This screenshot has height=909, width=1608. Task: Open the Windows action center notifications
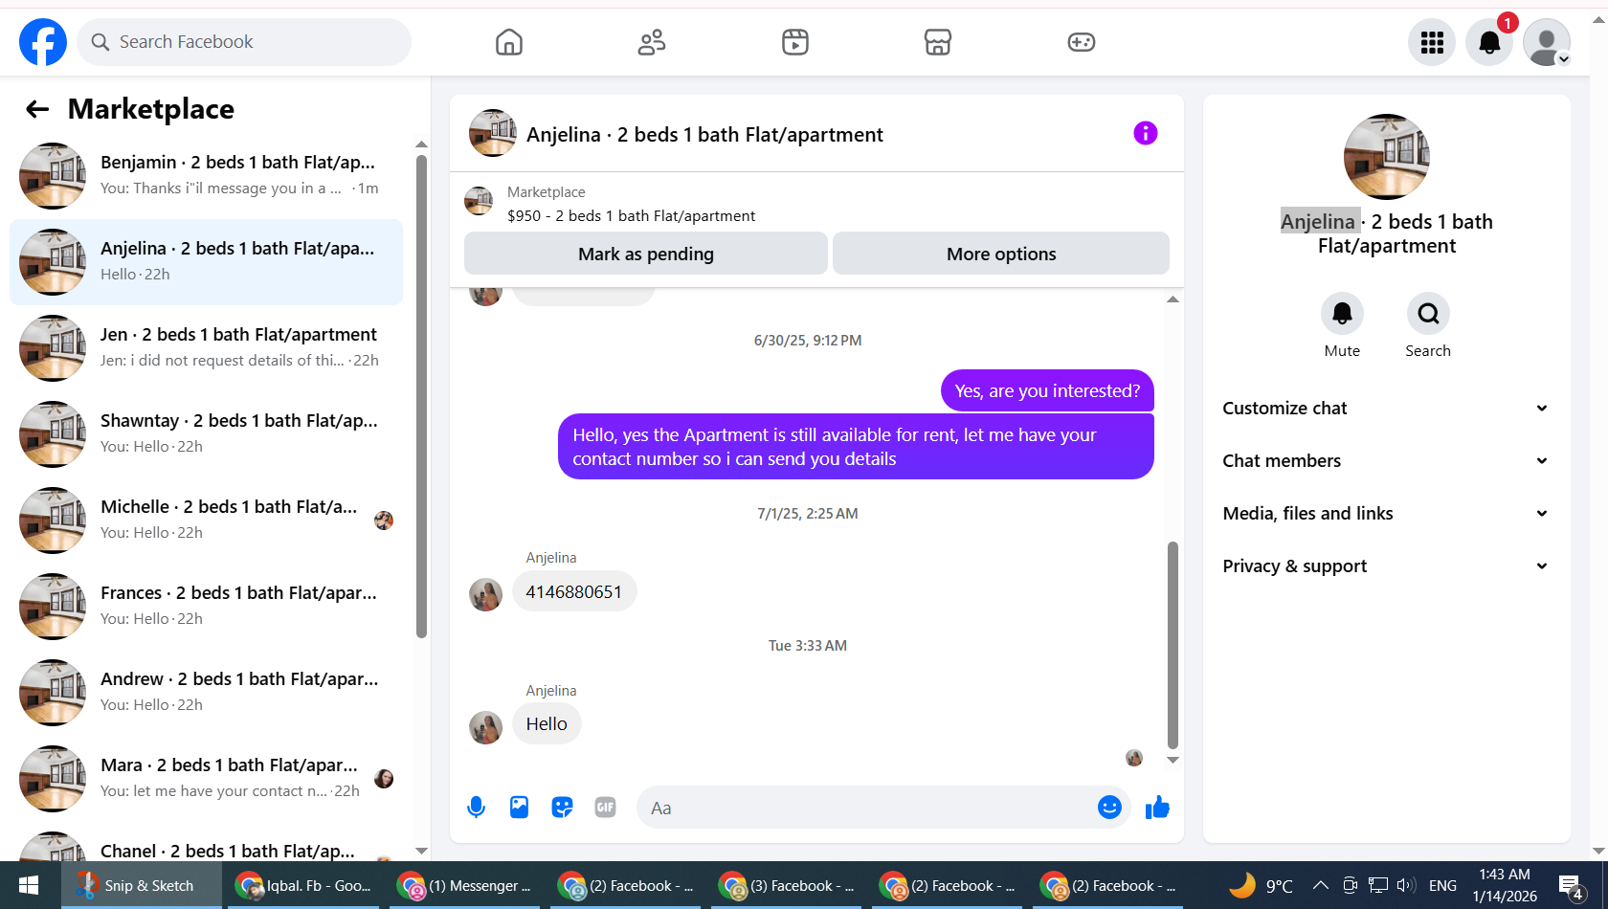click(1571, 886)
